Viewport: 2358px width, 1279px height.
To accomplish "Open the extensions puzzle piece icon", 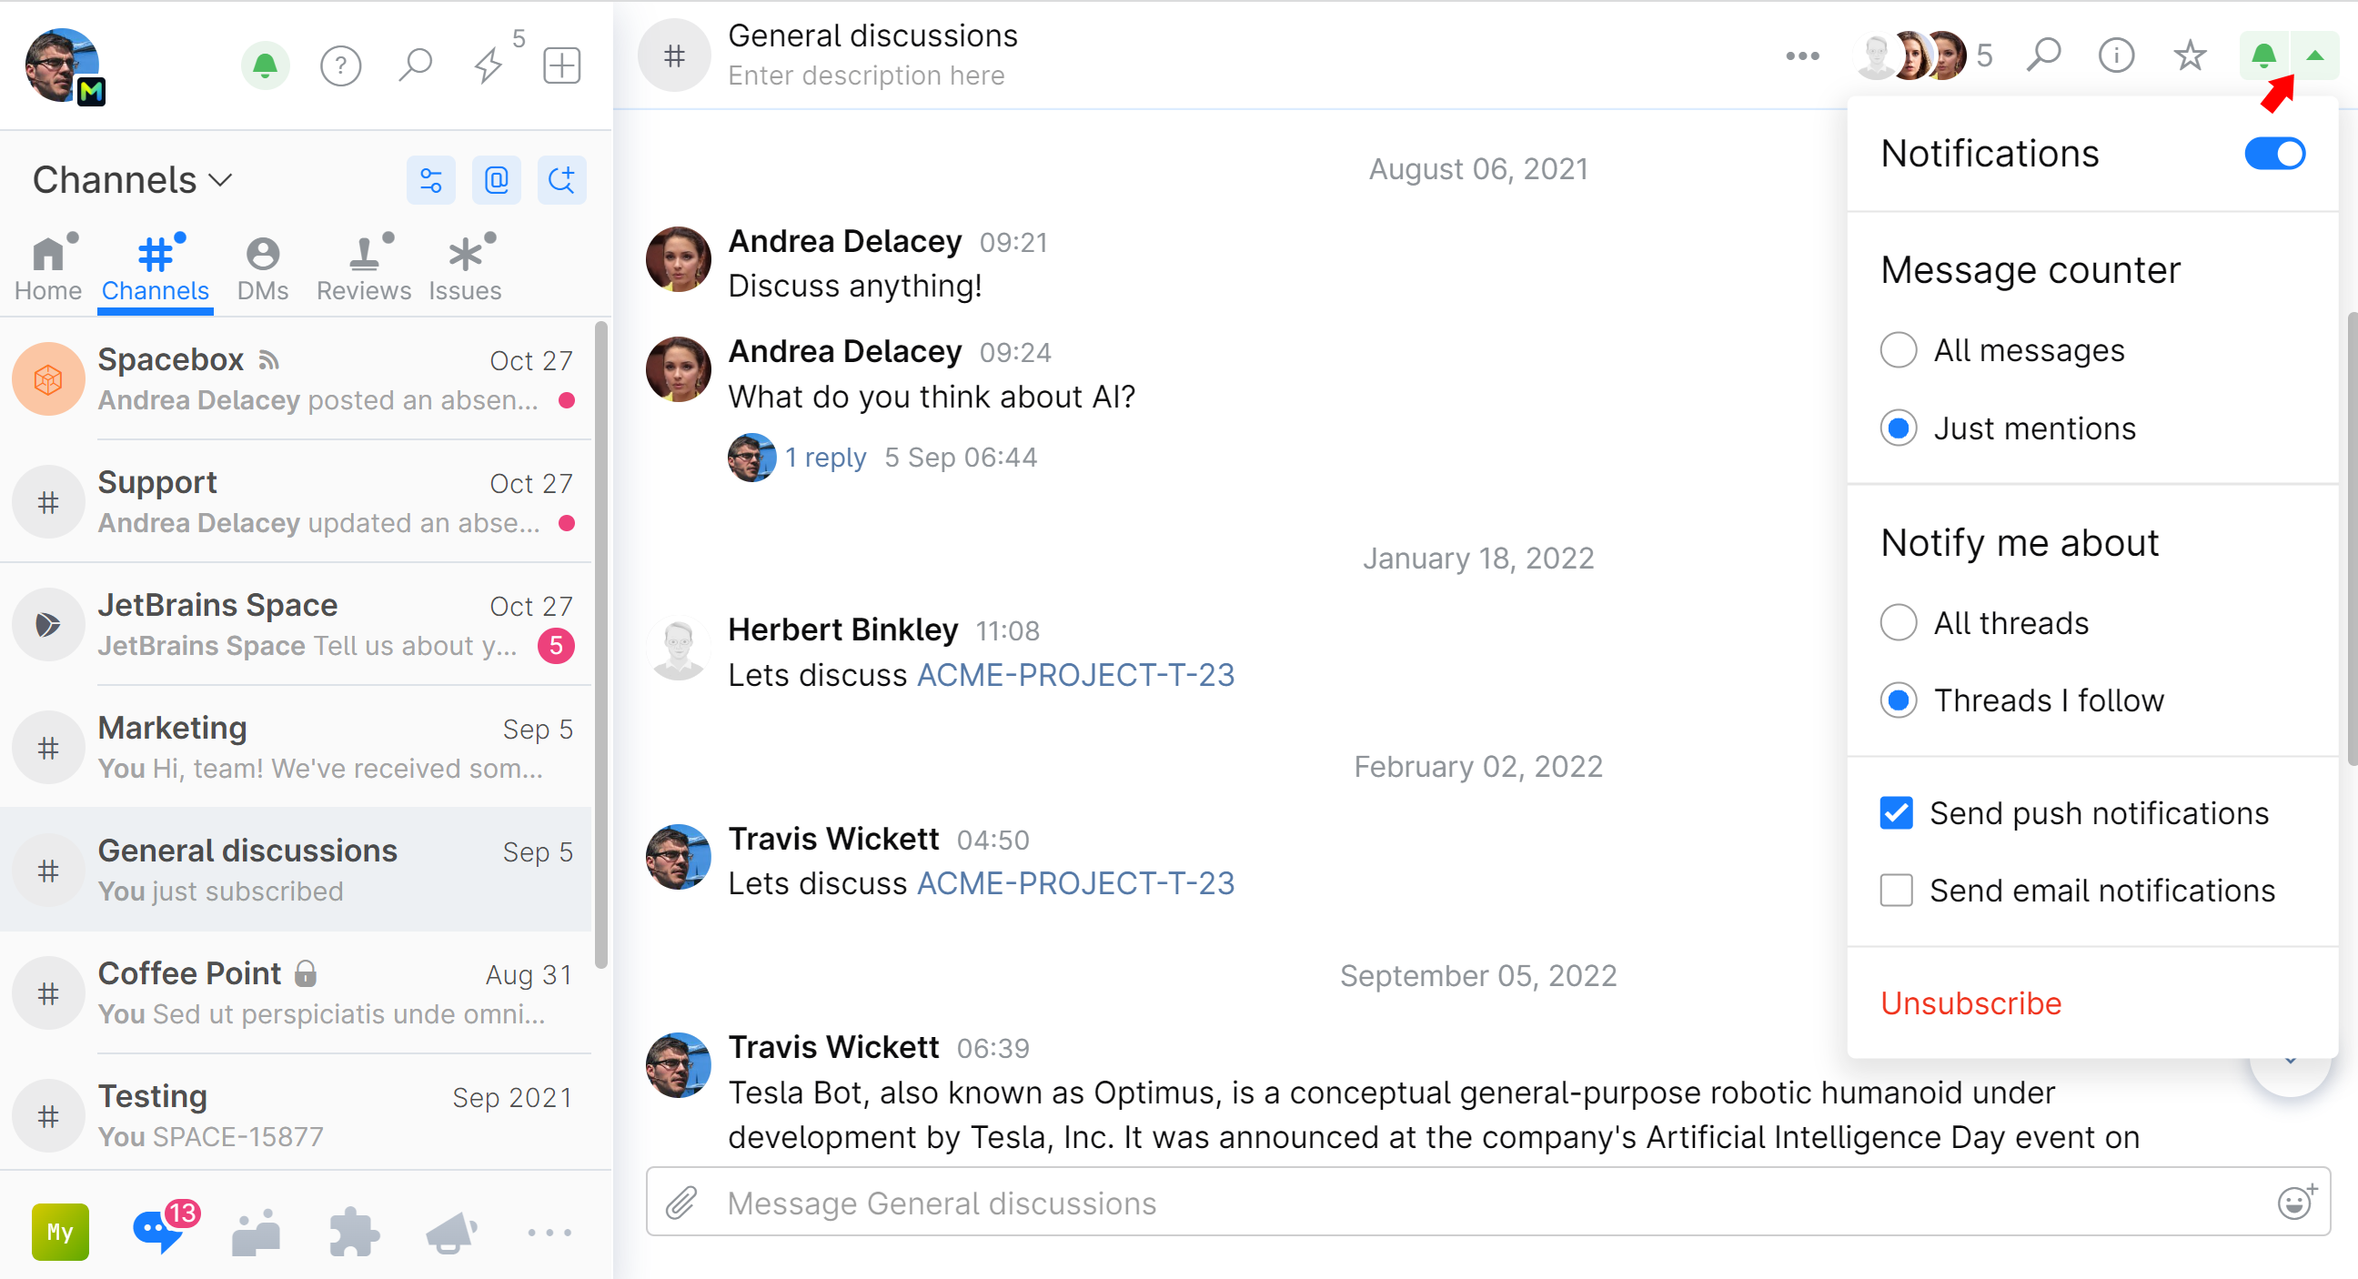I will click(x=353, y=1233).
